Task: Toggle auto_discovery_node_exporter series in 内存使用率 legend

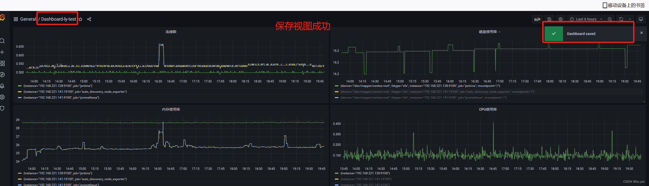Action: 75,179
